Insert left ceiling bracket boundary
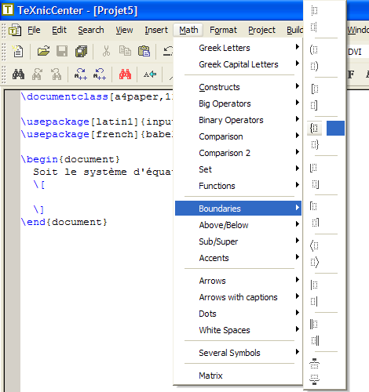Image resolution: width=369 pixels, height=392 pixels. [313, 206]
